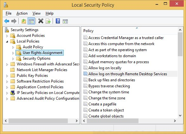Open the File menu
This screenshot has width=186, height=134.
9,13
